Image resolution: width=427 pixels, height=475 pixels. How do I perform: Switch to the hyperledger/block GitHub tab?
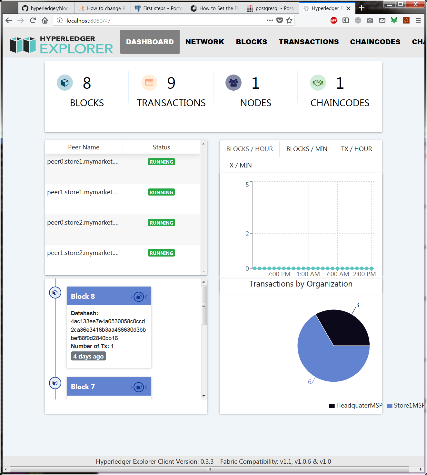(46, 8)
